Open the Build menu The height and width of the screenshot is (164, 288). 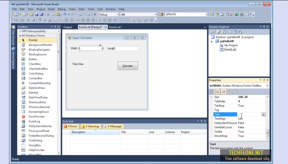tap(51, 9)
